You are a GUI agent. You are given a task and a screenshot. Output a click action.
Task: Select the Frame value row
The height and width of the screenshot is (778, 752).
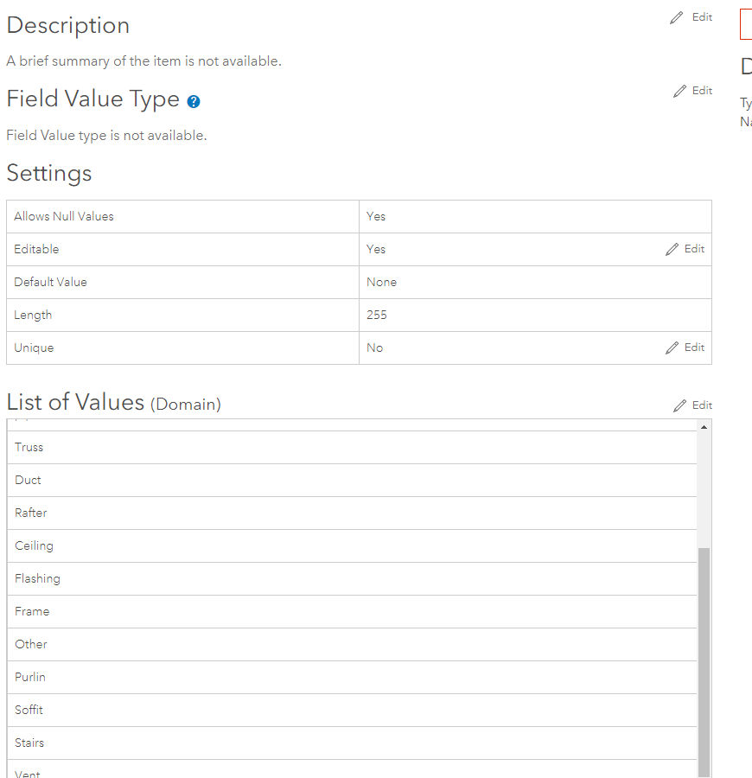point(33,611)
